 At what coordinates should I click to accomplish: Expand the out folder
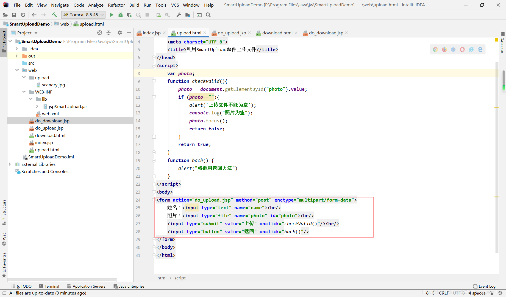17,56
